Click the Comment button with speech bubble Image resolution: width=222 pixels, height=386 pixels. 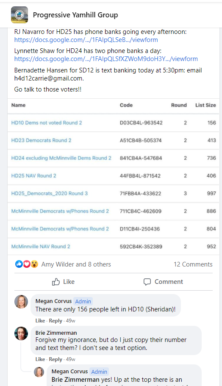tap(163, 282)
